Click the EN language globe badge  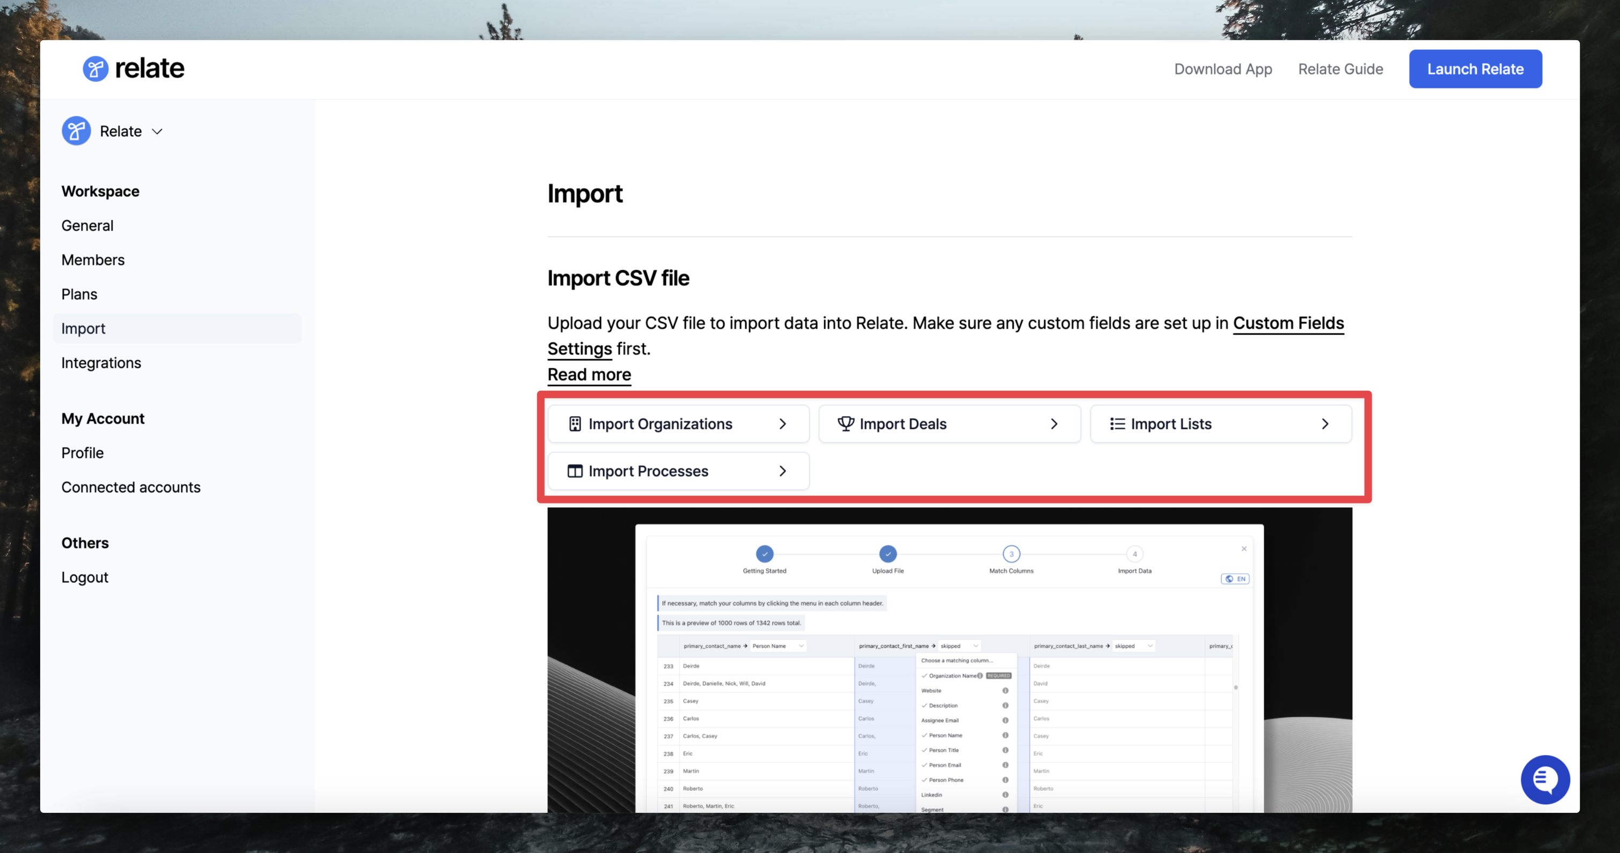coord(1235,578)
